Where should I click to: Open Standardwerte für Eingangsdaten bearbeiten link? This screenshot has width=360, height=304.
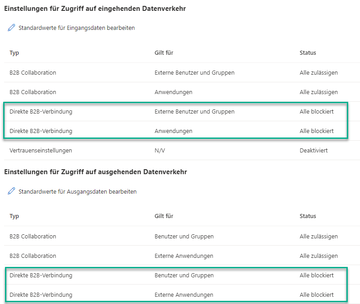pyautogui.click(x=77, y=28)
